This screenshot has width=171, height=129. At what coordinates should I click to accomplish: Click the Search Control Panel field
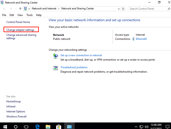148,9
